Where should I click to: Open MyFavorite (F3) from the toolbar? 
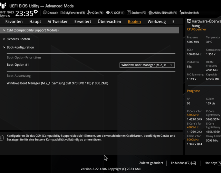tap(73, 13)
